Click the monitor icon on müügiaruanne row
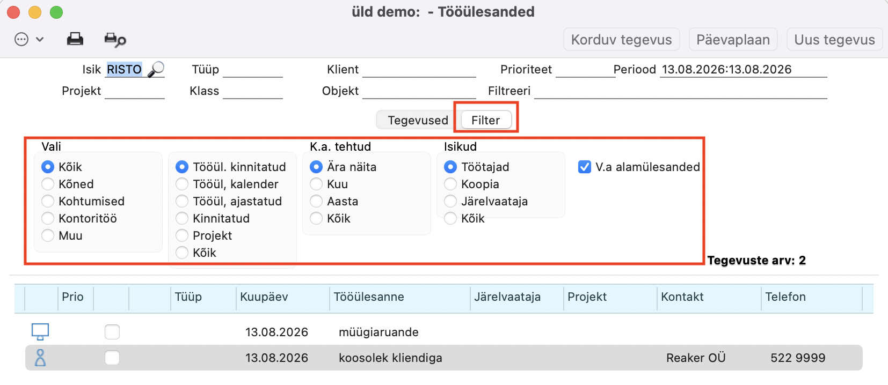The width and height of the screenshot is (888, 385). (x=40, y=332)
